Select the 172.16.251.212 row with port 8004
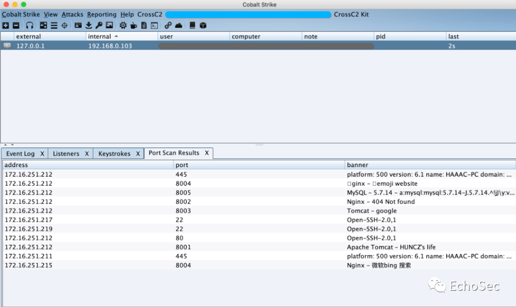516x307 pixels. tap(259, 183)
